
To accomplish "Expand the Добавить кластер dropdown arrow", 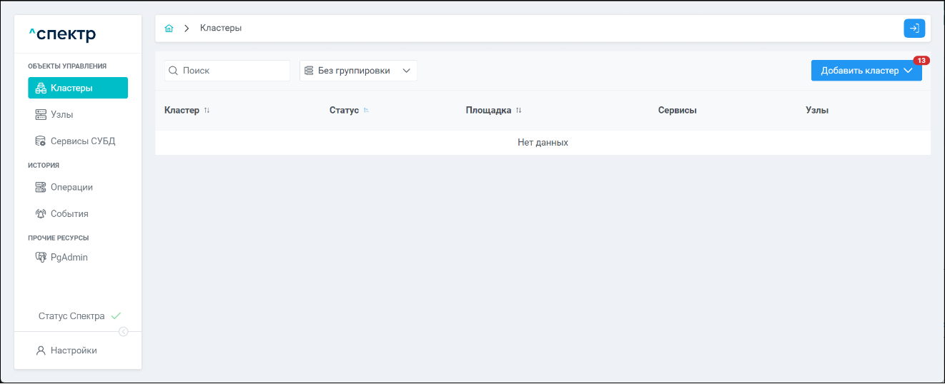I will 908,71.
